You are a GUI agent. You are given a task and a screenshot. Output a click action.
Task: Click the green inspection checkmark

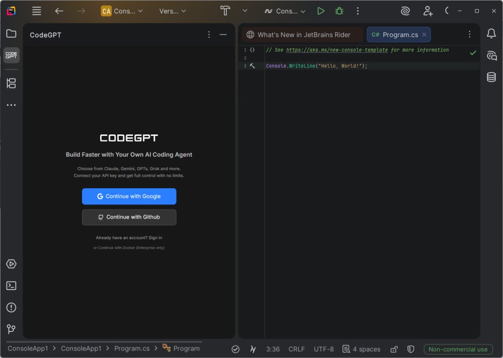(x=473, y=53)
